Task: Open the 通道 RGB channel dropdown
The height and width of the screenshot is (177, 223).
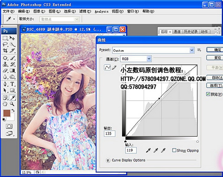Action: (136, 59)
